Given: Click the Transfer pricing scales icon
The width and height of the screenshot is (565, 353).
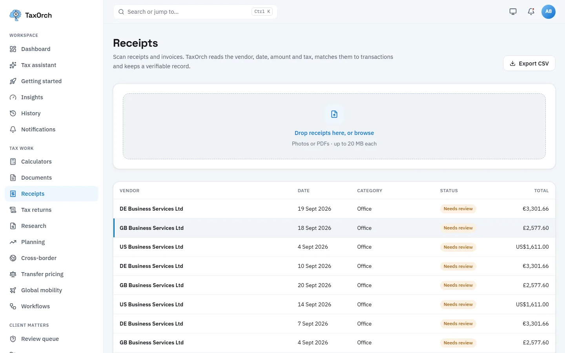Looking at the screenshot, I should pos(13,274).
